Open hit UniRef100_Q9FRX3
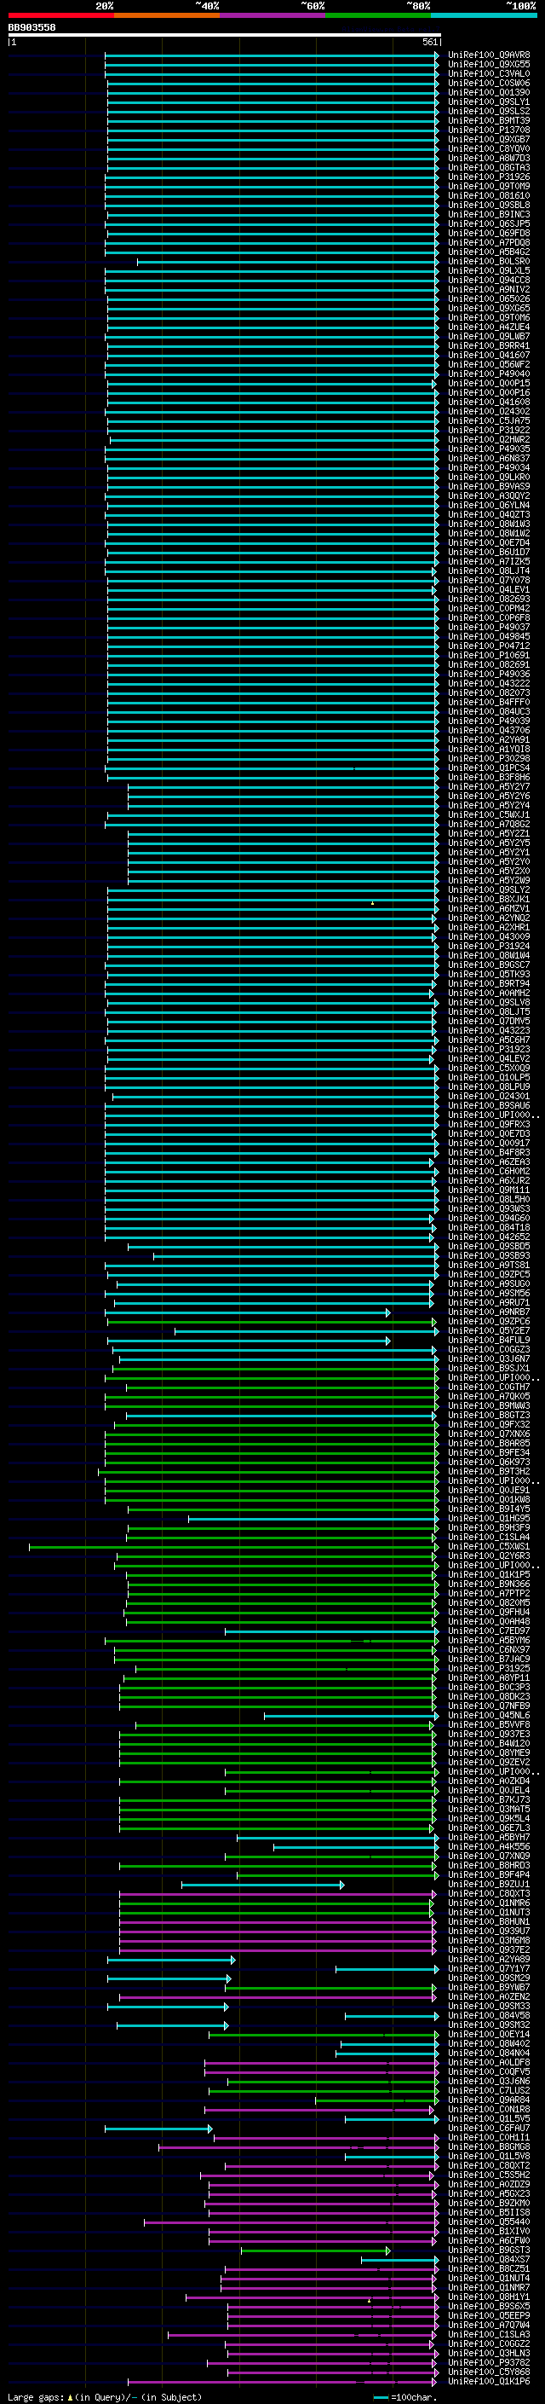 pyautogui.click(x=489, y=1125)
